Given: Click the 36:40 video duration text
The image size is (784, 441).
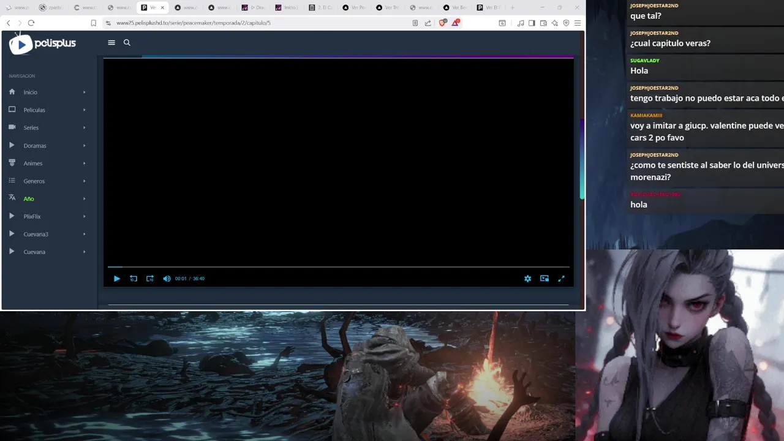Looking at the screenshot, I should point(199,279).
